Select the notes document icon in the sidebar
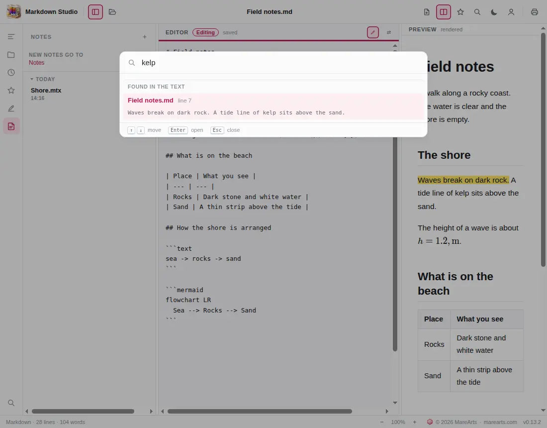Viewport: 547px width, 428px height. pos(11,126)
